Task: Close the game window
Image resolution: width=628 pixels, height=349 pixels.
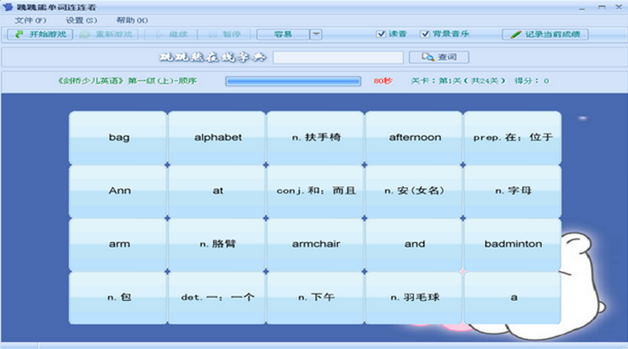Action: [x=619, y=7]
